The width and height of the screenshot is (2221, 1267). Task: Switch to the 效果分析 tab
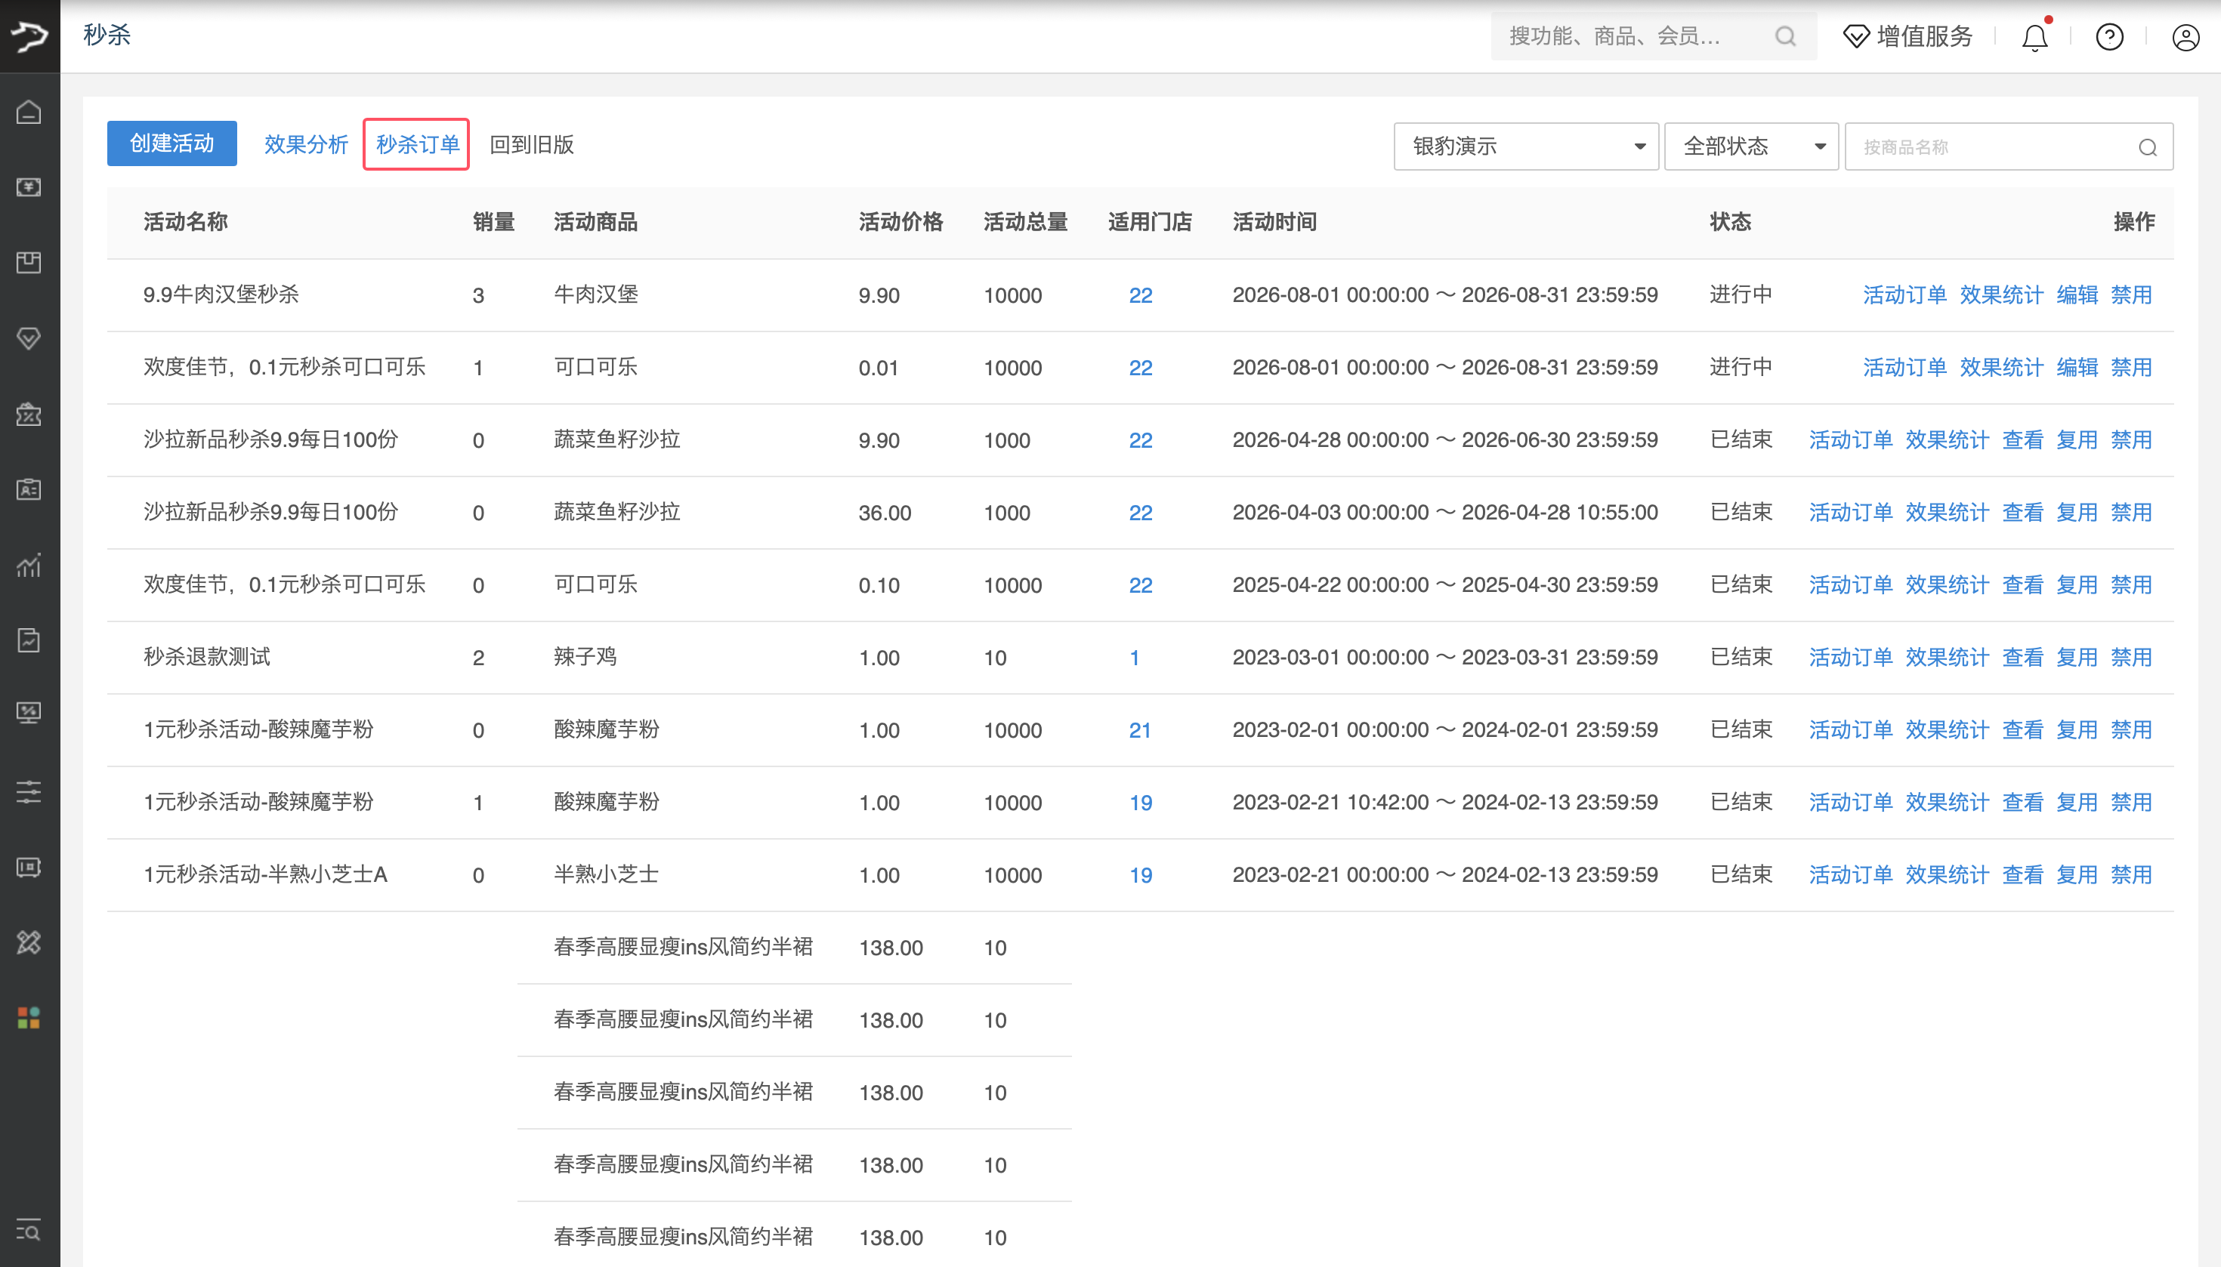306,144
